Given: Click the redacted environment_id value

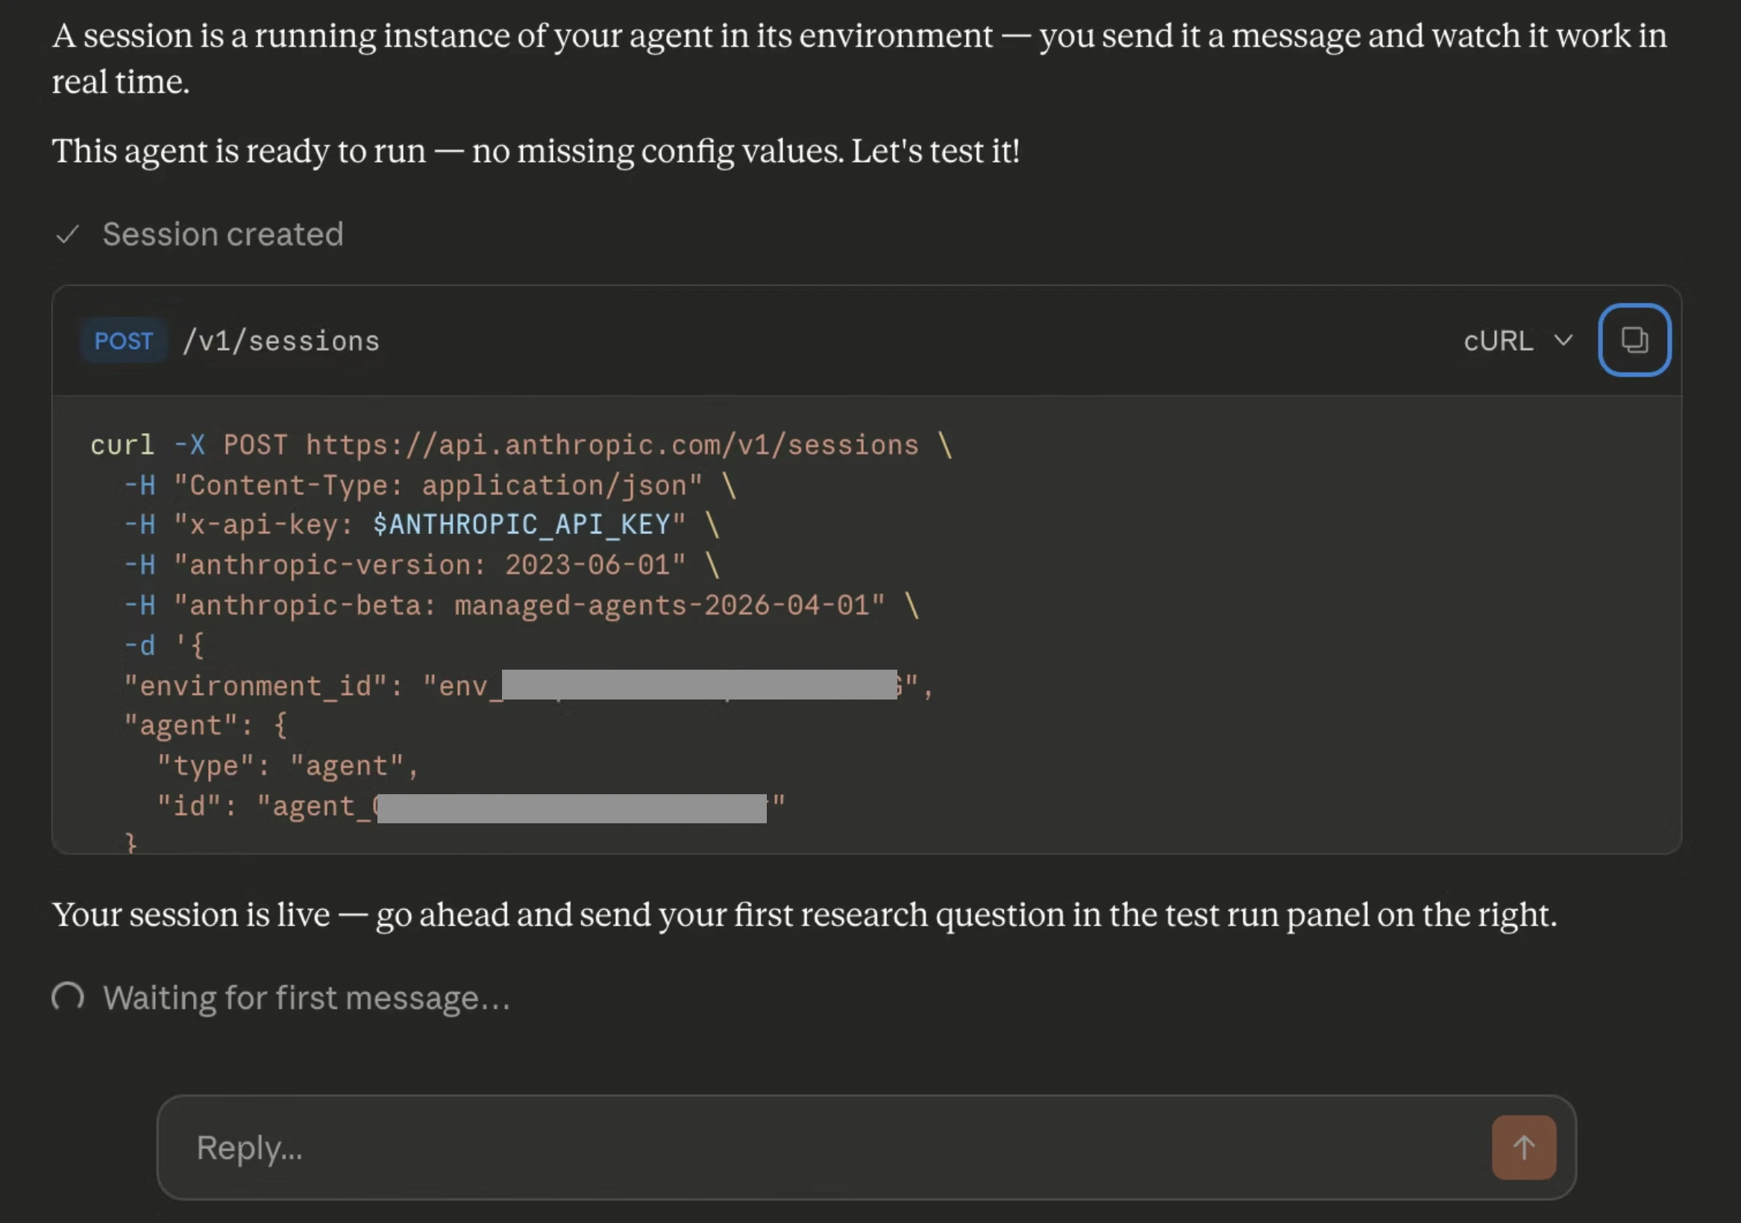Looking at the screenshot, I should point(698,685).
